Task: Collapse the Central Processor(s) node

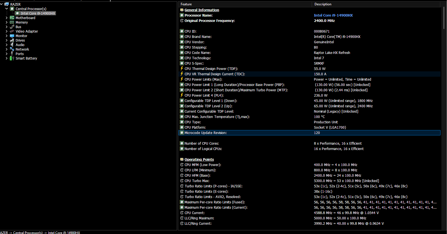Action: click(7, 9)
